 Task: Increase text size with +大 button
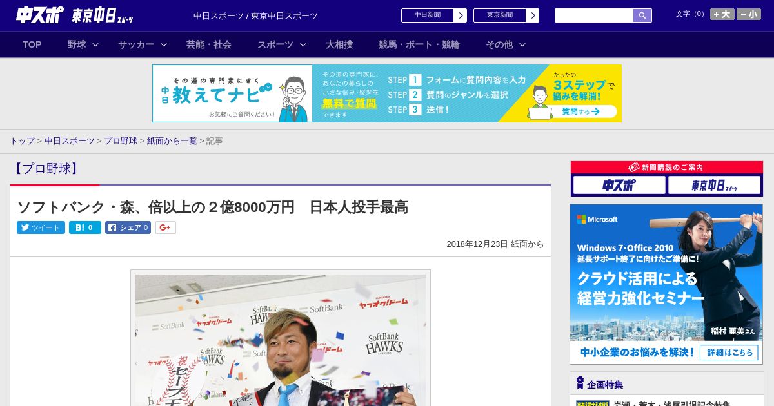pyautogui.click(x=722, y=14)
